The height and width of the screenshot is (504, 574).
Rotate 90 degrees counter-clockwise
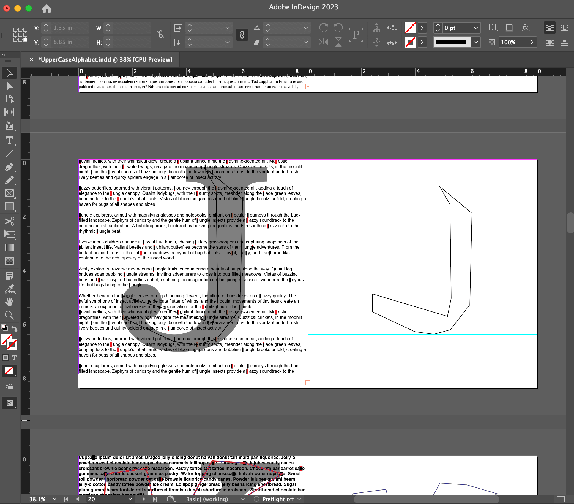click(338, 28)
